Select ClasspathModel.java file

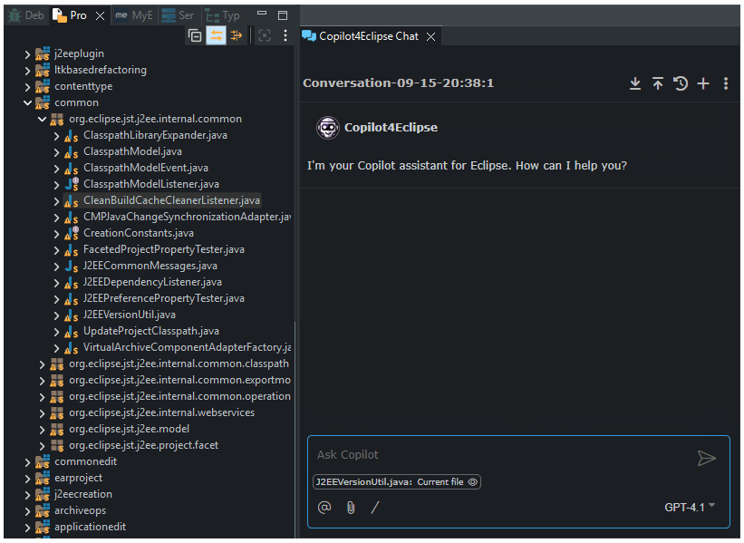point(132,152)
